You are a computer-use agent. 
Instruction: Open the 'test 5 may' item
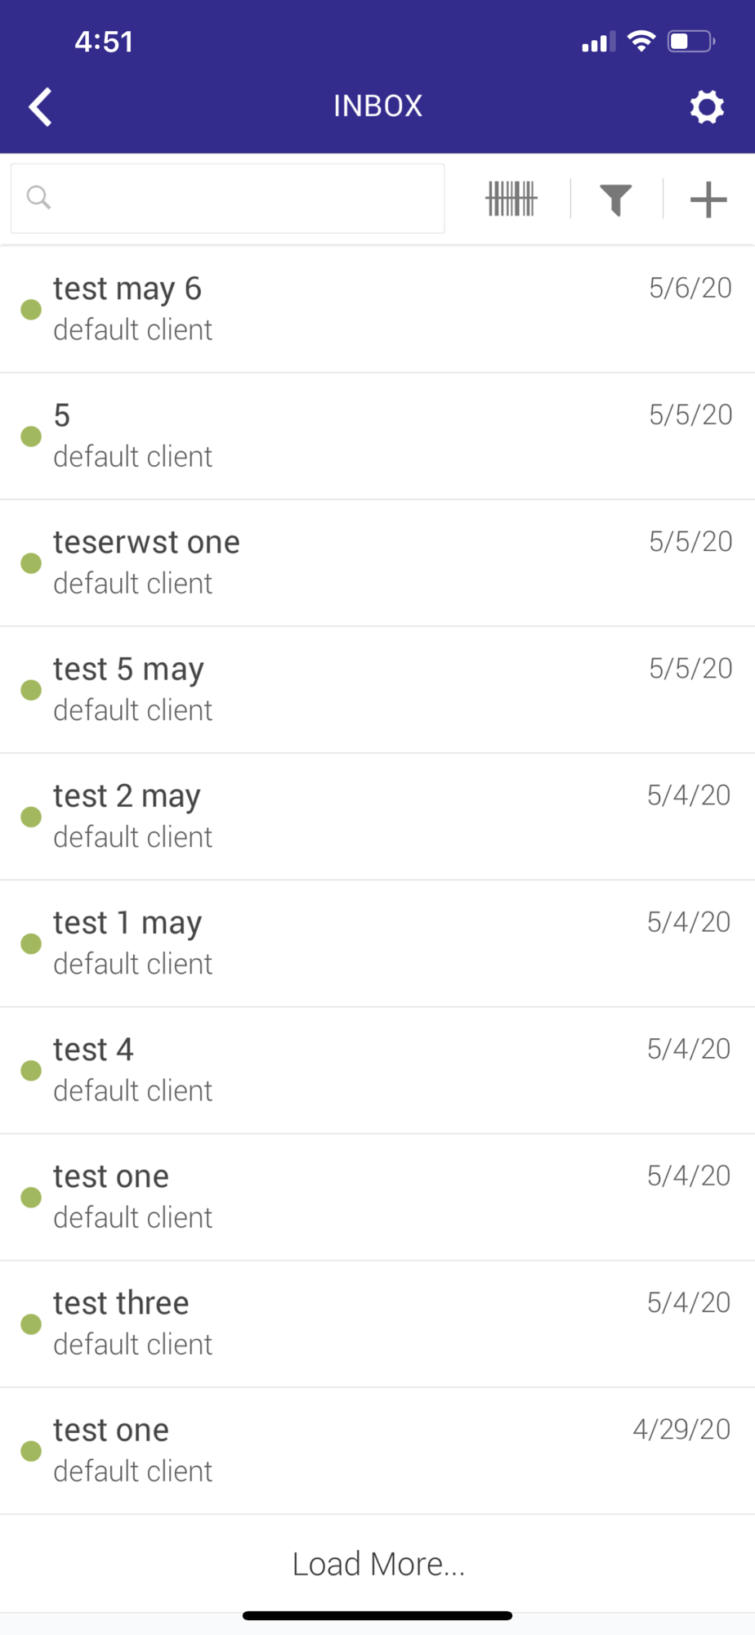tap(377, 690)
